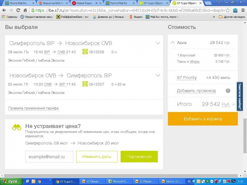Open Chrome menu hamburger icon
This screenshot has height=185, width=247.
243,10
